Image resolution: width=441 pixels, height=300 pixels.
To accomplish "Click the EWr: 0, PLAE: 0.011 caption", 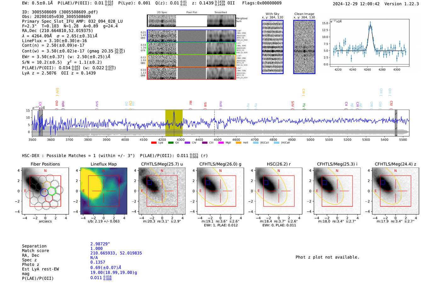I will point(279,225).
